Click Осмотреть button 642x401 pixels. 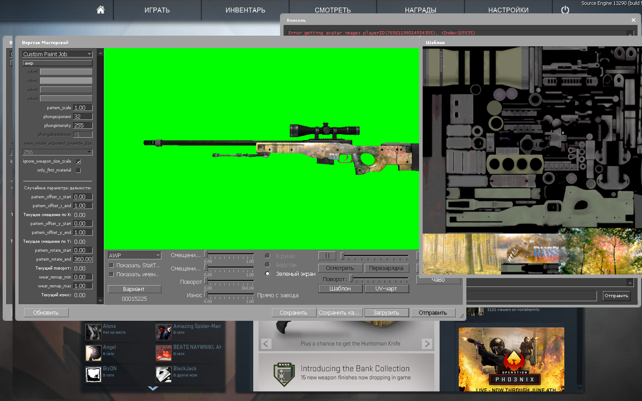(x=340, y=268)
